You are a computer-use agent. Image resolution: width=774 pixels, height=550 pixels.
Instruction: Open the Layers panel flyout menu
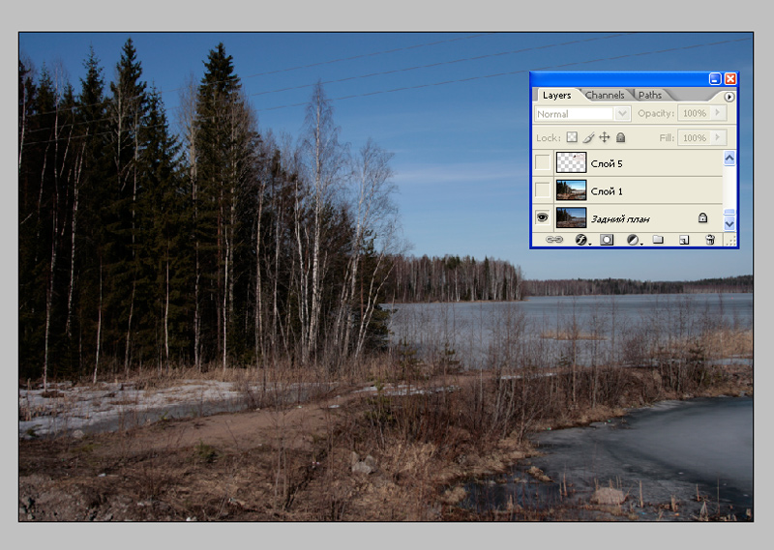click(x=729, y=97)
